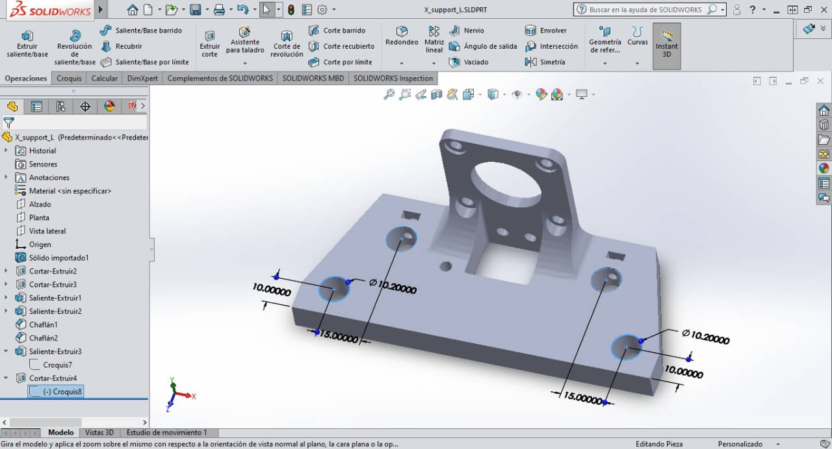Image resolution: width=832 pixels, height=449 pixels.
Task: Click Corte recubierto button
Action: [x=341, y=46]
